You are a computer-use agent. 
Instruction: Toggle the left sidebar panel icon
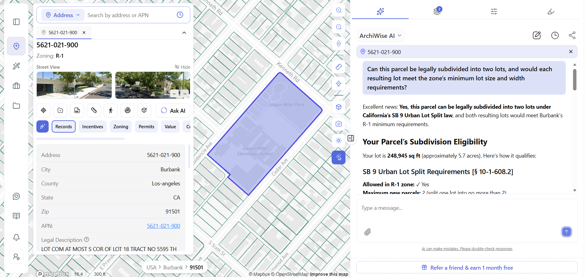pos(16,22)
